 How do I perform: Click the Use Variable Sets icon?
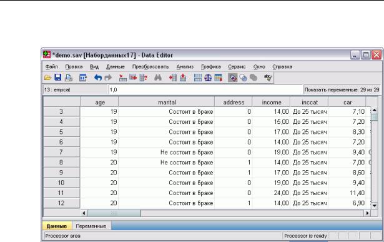point(243,78)
